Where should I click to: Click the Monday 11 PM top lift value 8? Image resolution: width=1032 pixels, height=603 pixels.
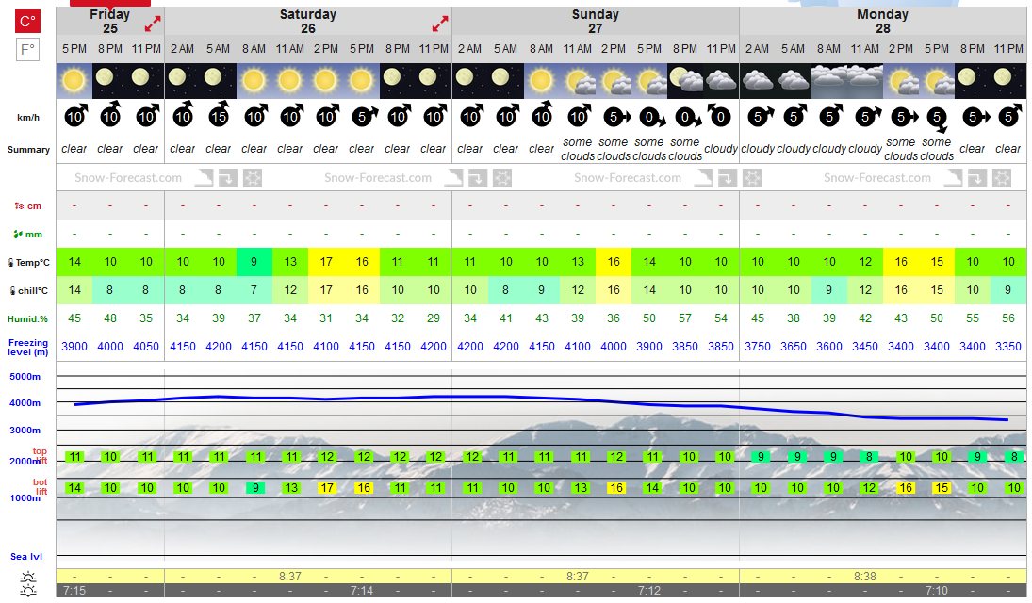coord(1014,456)
